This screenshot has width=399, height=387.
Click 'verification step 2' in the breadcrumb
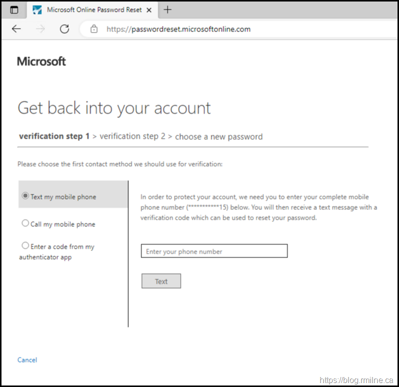tap(132, 136)
